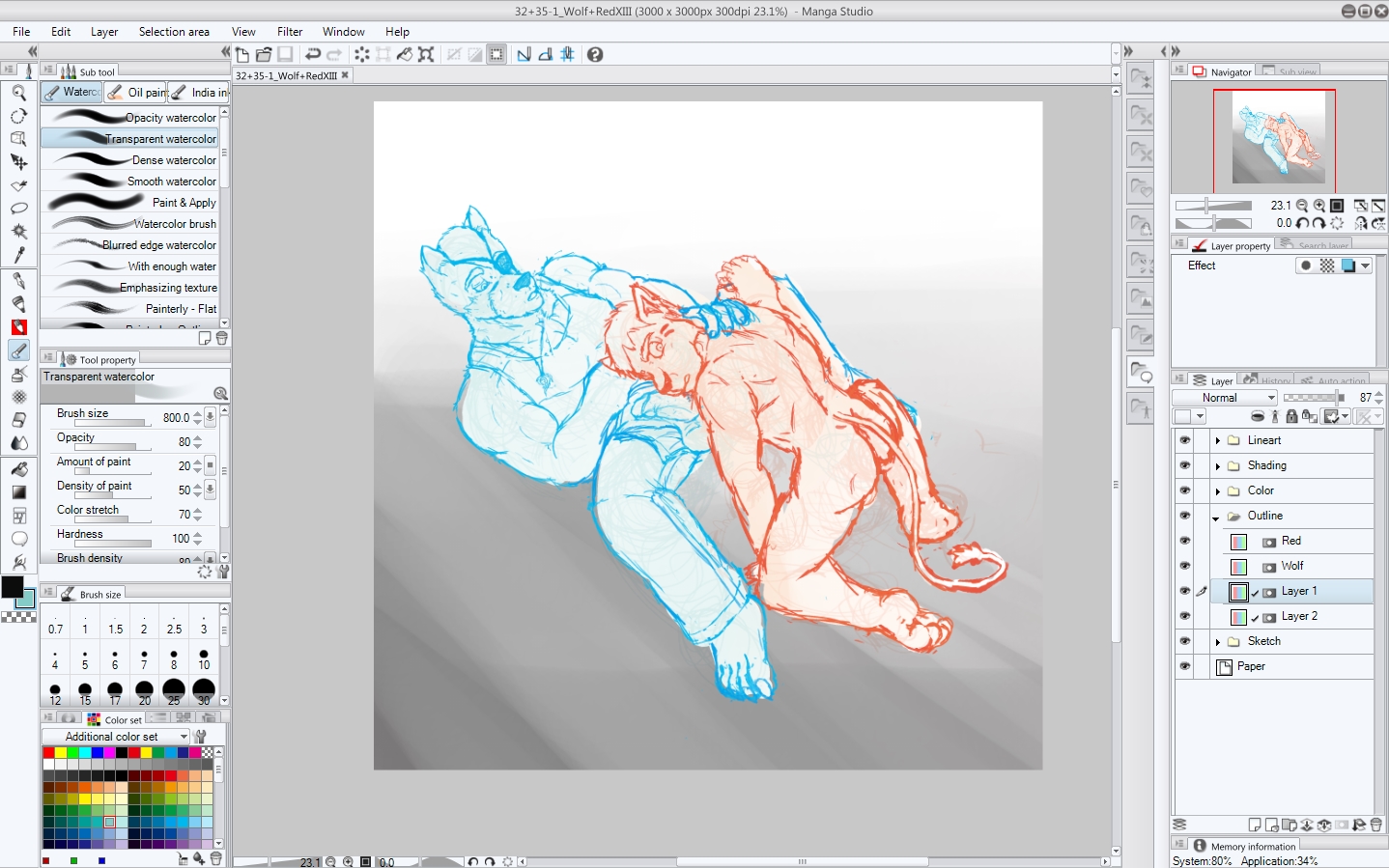Select the Pencil tool
This screenshot has width=1389, height=868.
point(18,303)
